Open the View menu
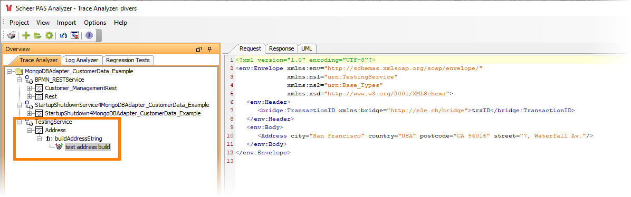Image resolution: width=631 pixels, height=197 pixels. click(43, 23)
